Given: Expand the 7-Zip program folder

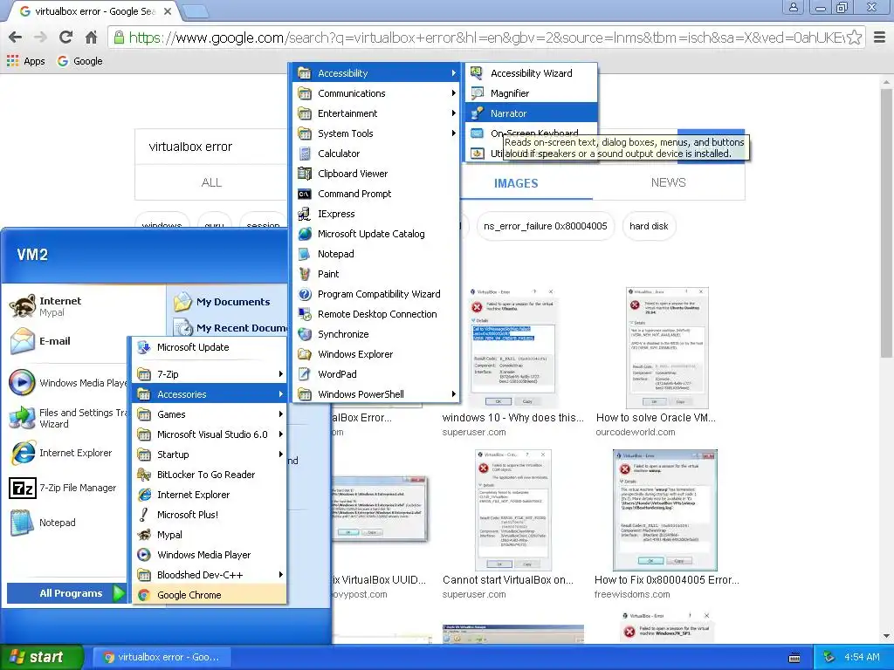Looking at the screenshot, I should tap(210, 374).
